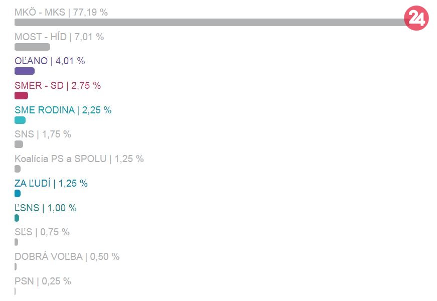Open the SME RODINA 2,25 % label
The image size is (437, 301).
point(63,110)
